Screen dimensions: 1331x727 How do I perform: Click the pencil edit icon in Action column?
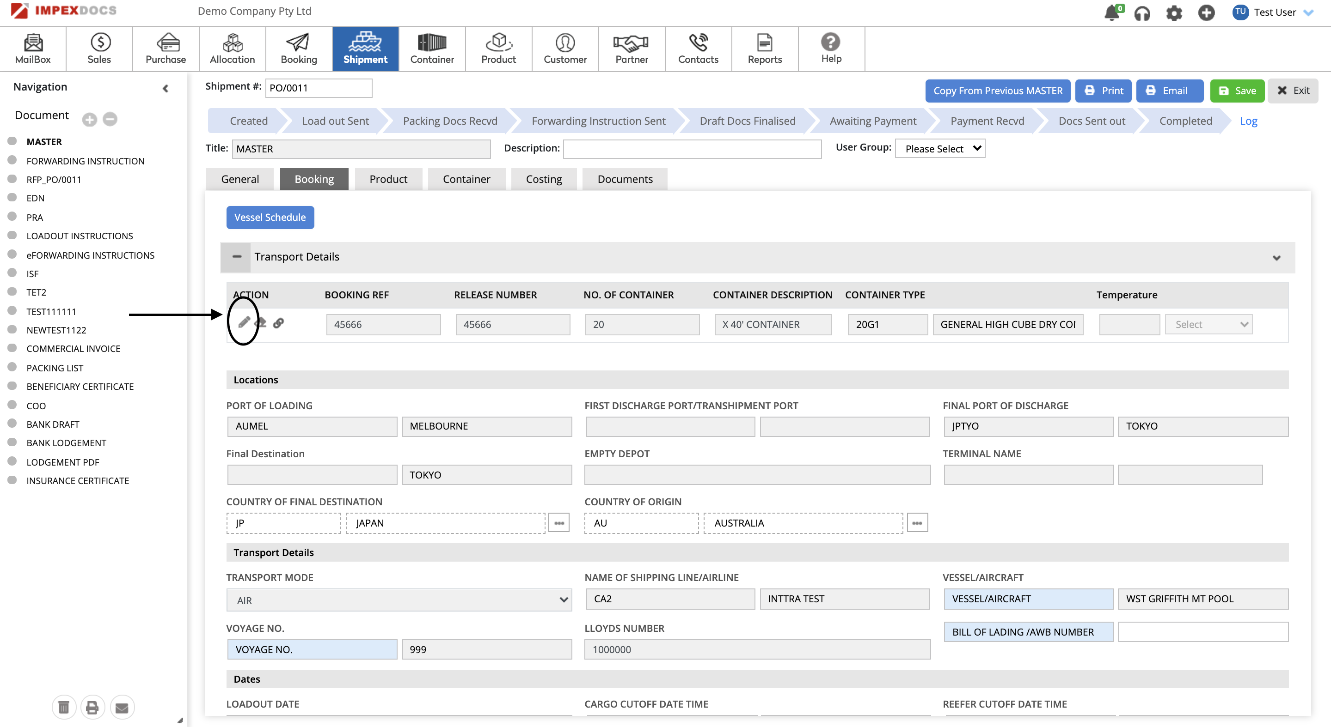pos(244,323)
